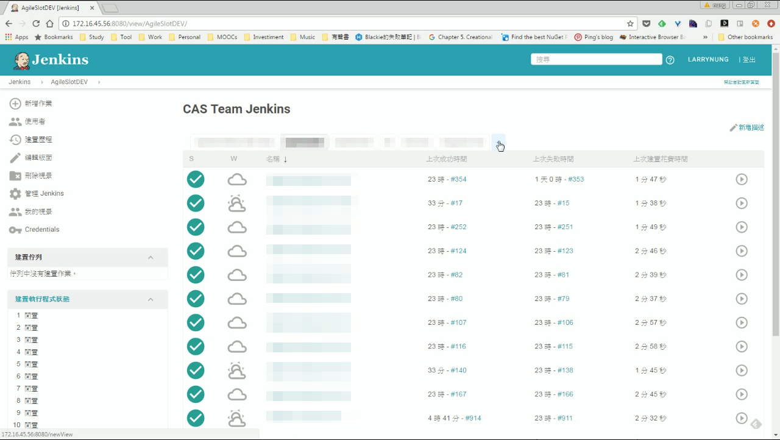Screen dimensions: 780x440
Task: Click weather icon in the #17 row
Action: click(236, 203)
